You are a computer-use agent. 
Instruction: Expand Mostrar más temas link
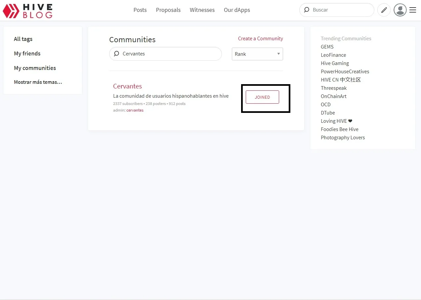tap(38, 82)
